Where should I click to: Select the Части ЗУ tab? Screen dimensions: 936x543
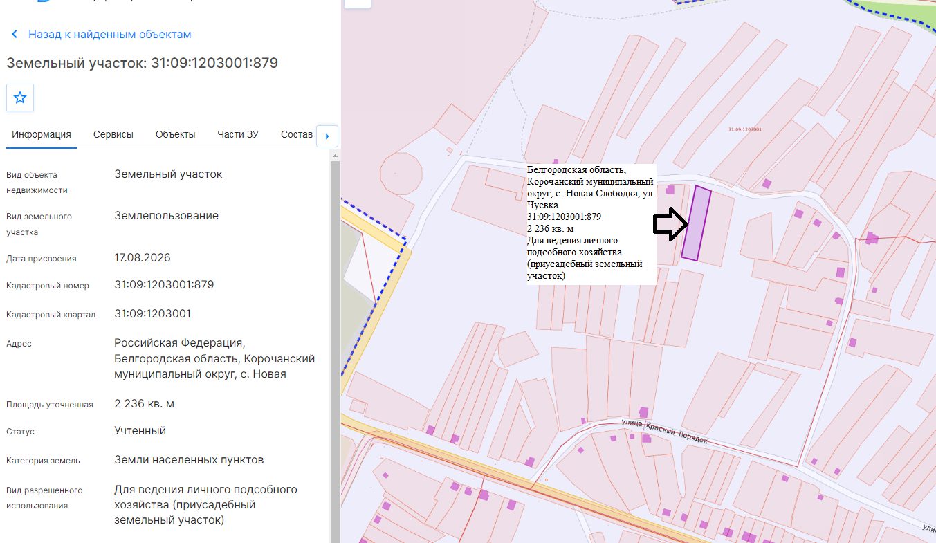(x=238, y=134)
